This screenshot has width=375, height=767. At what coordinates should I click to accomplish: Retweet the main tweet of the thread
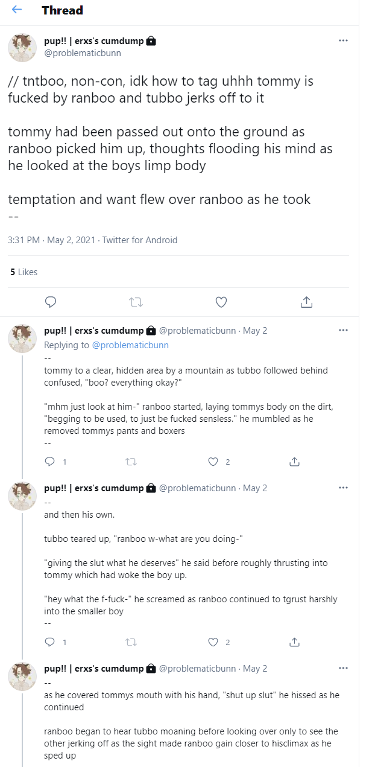(136, 302)
